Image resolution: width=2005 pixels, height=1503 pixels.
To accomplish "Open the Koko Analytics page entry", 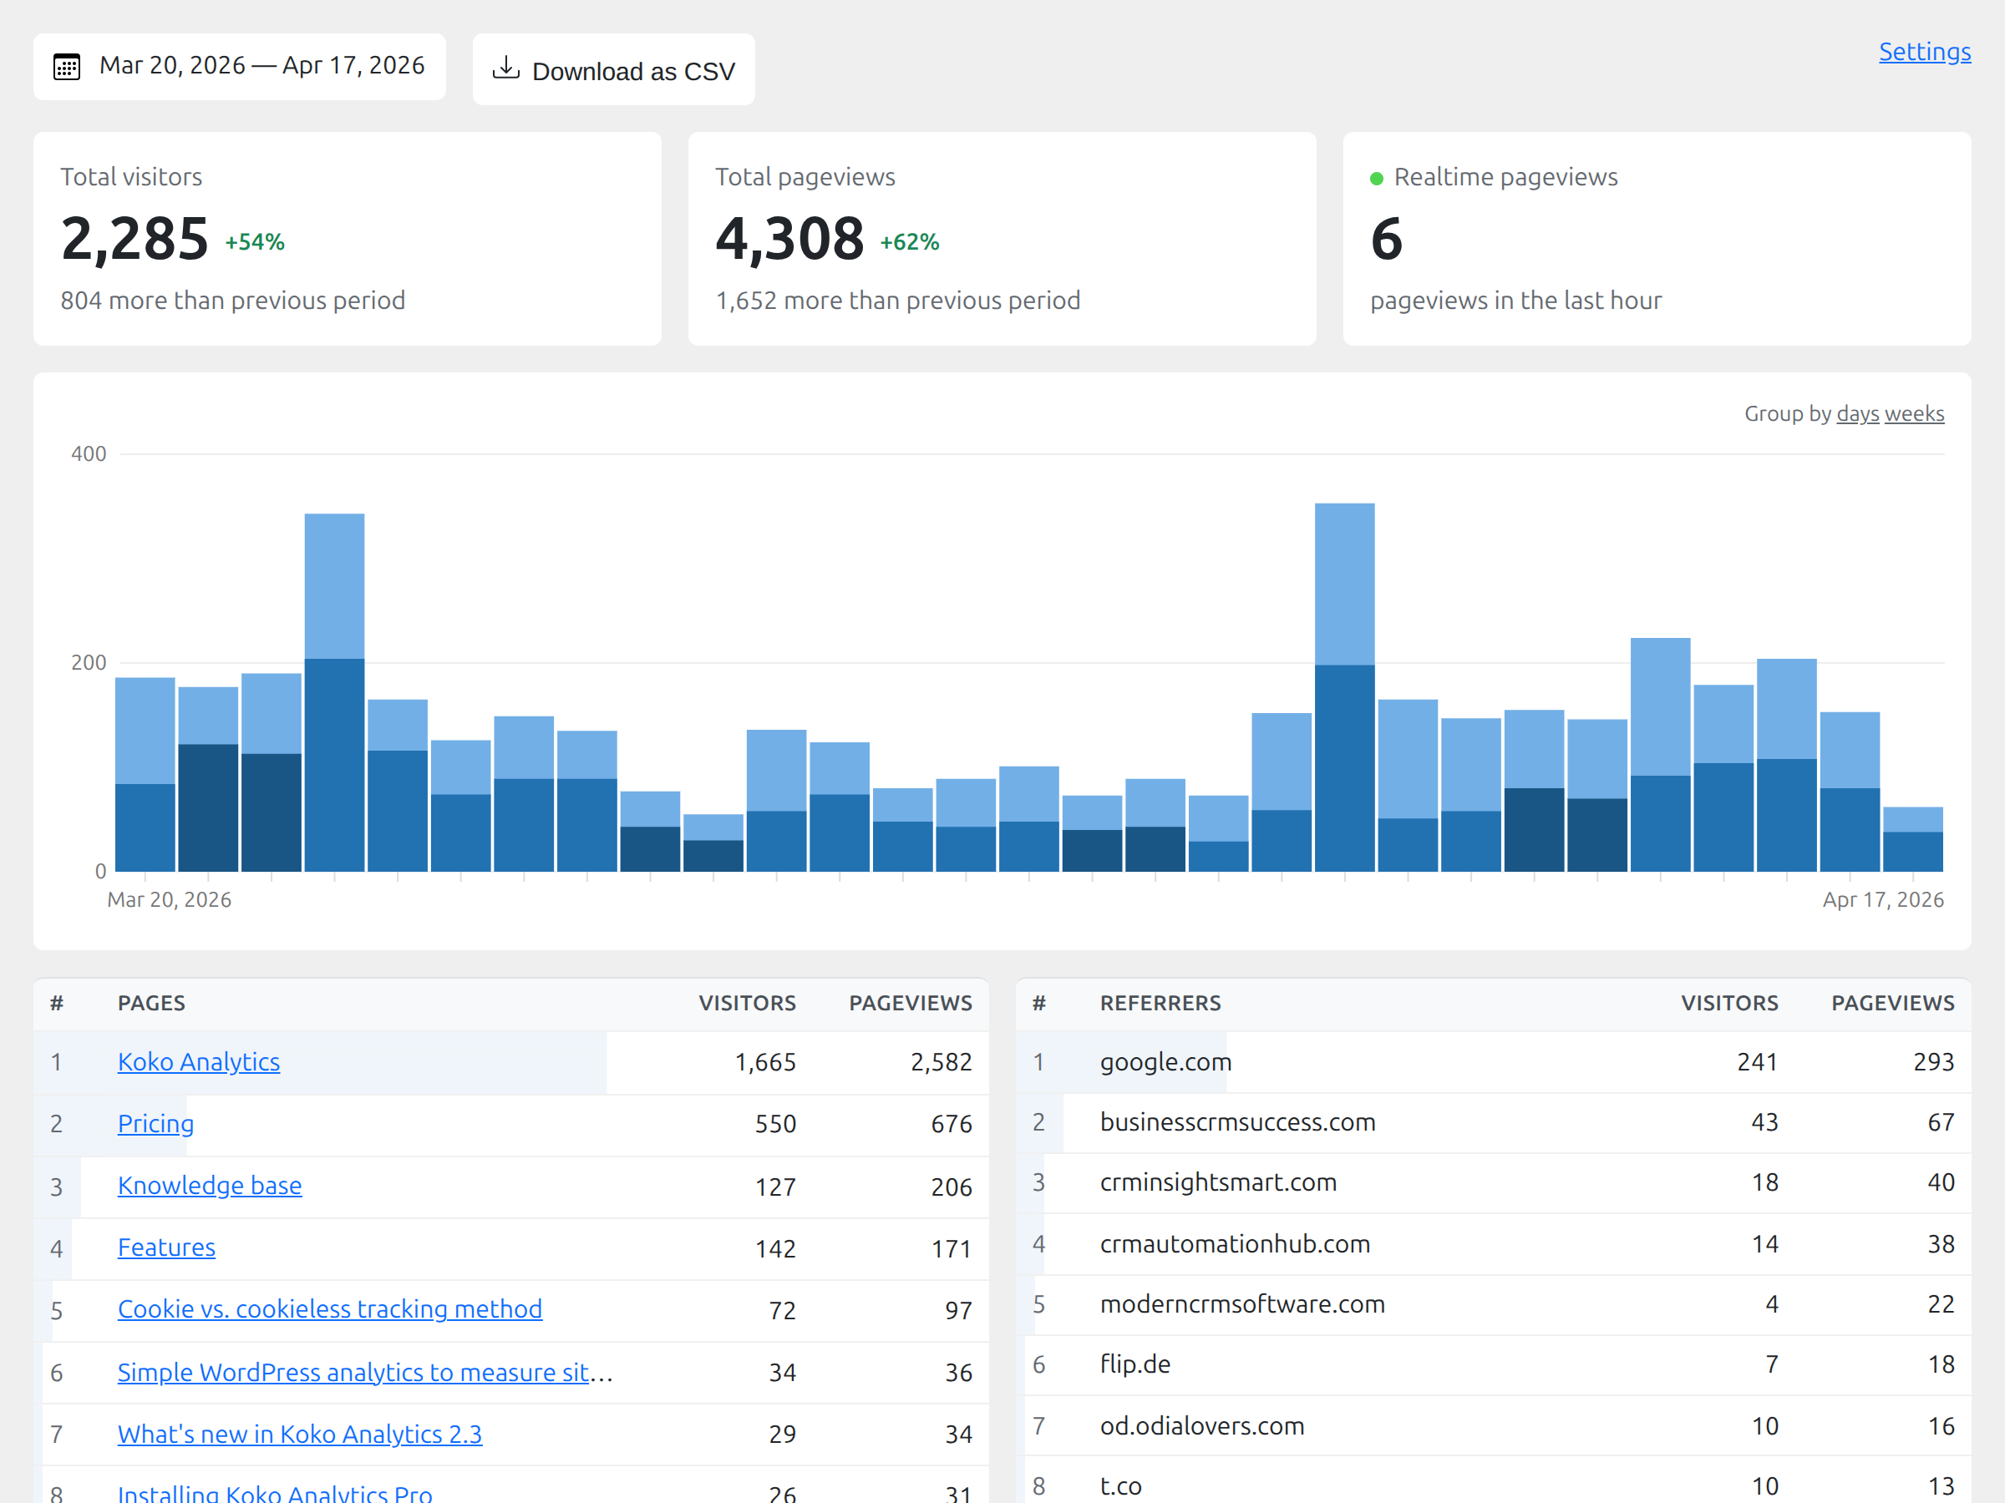I will 199,1062.
